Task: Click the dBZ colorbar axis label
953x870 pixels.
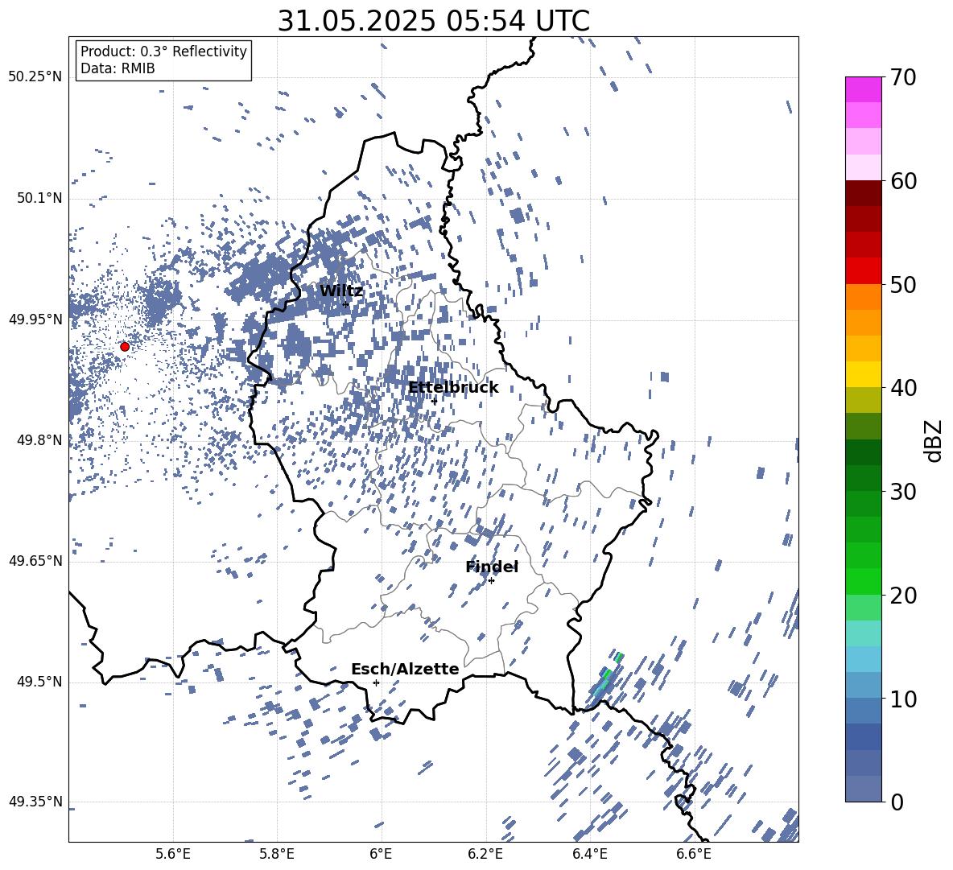Action: (x=934, y=440)
